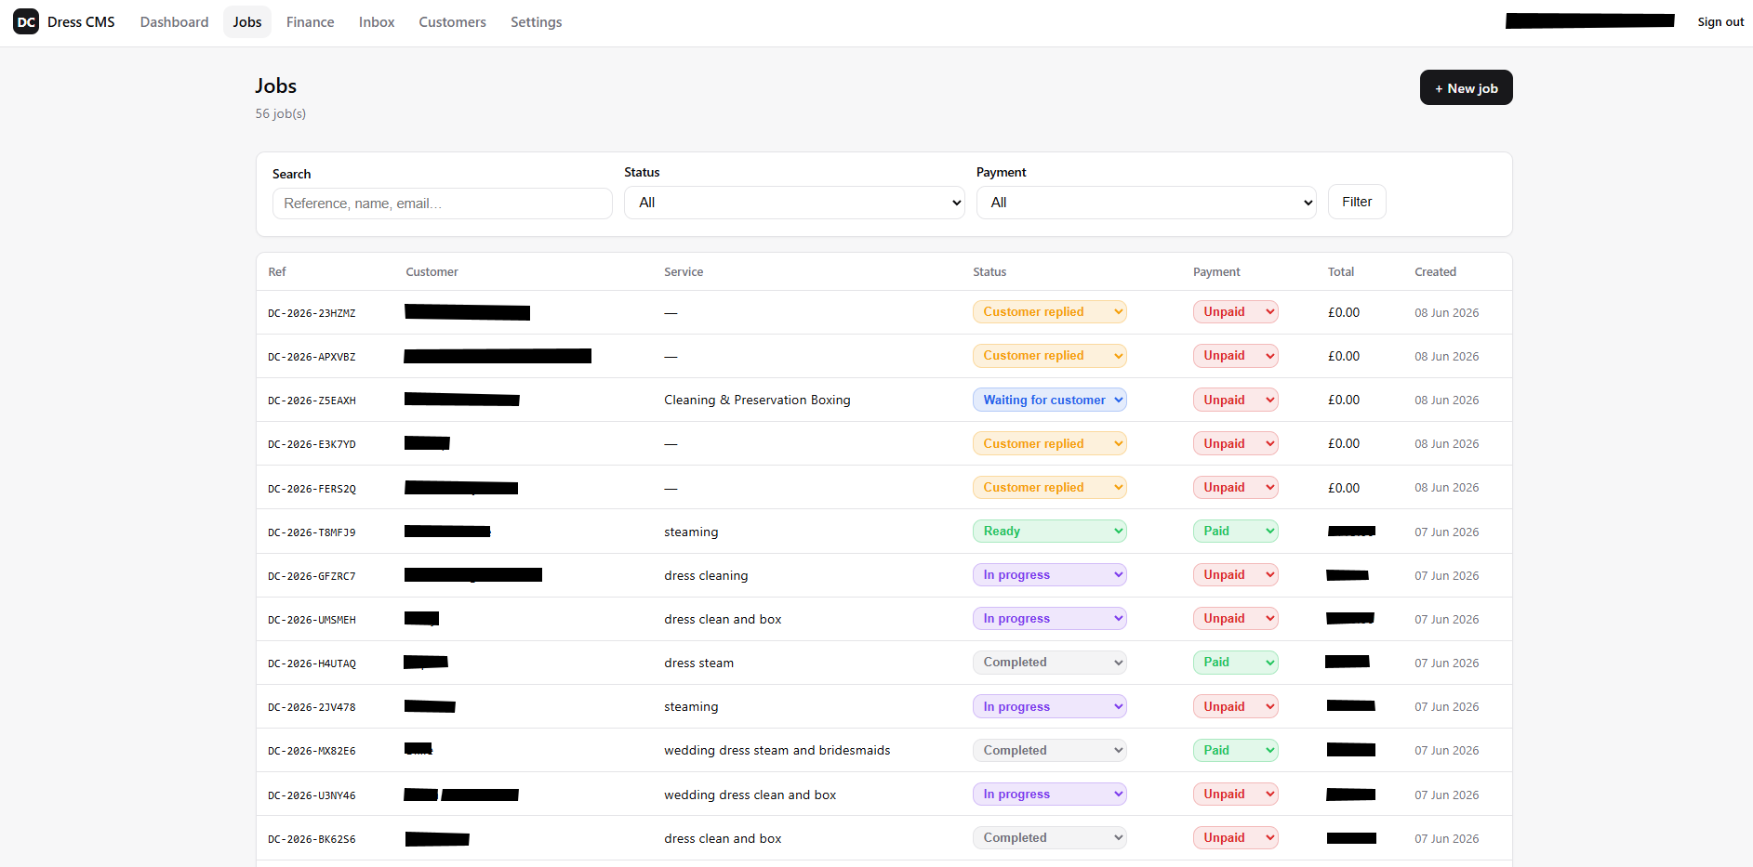Change status of DC-2026-U3NY46
1753x867 pixels.
(1049, 794)
